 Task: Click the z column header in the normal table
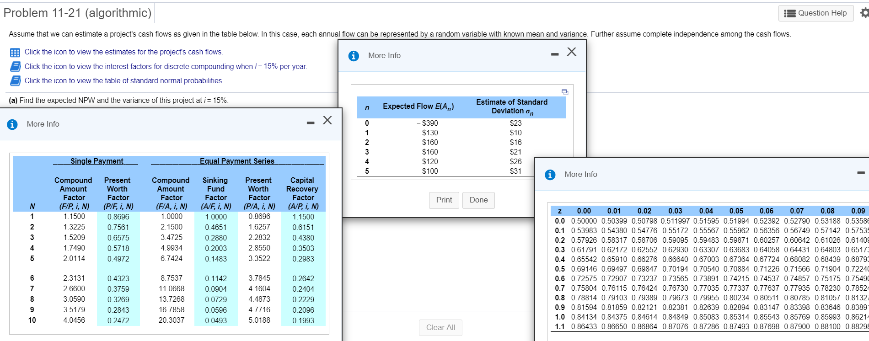point(560,211)
